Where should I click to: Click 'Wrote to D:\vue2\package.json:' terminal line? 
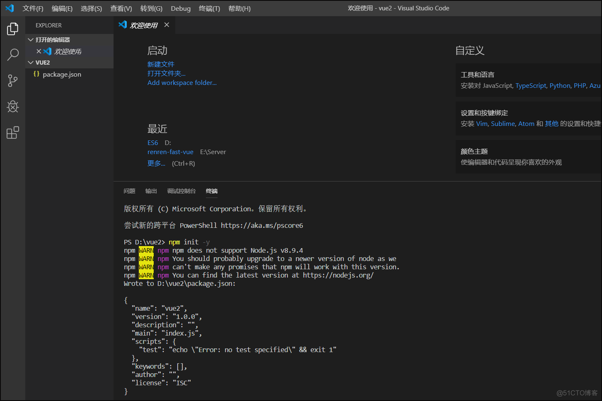(x=179, y=283)
